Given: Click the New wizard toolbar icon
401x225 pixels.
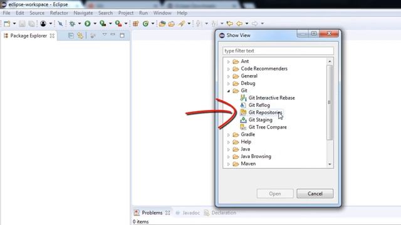Looking at the screenshot, I should tap(7, 24).
